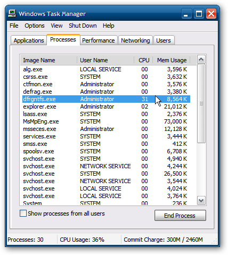Click the Task Manager title bar icon
Image resolution: width=228 pixels, height=255 pixels.
[12, 13]
